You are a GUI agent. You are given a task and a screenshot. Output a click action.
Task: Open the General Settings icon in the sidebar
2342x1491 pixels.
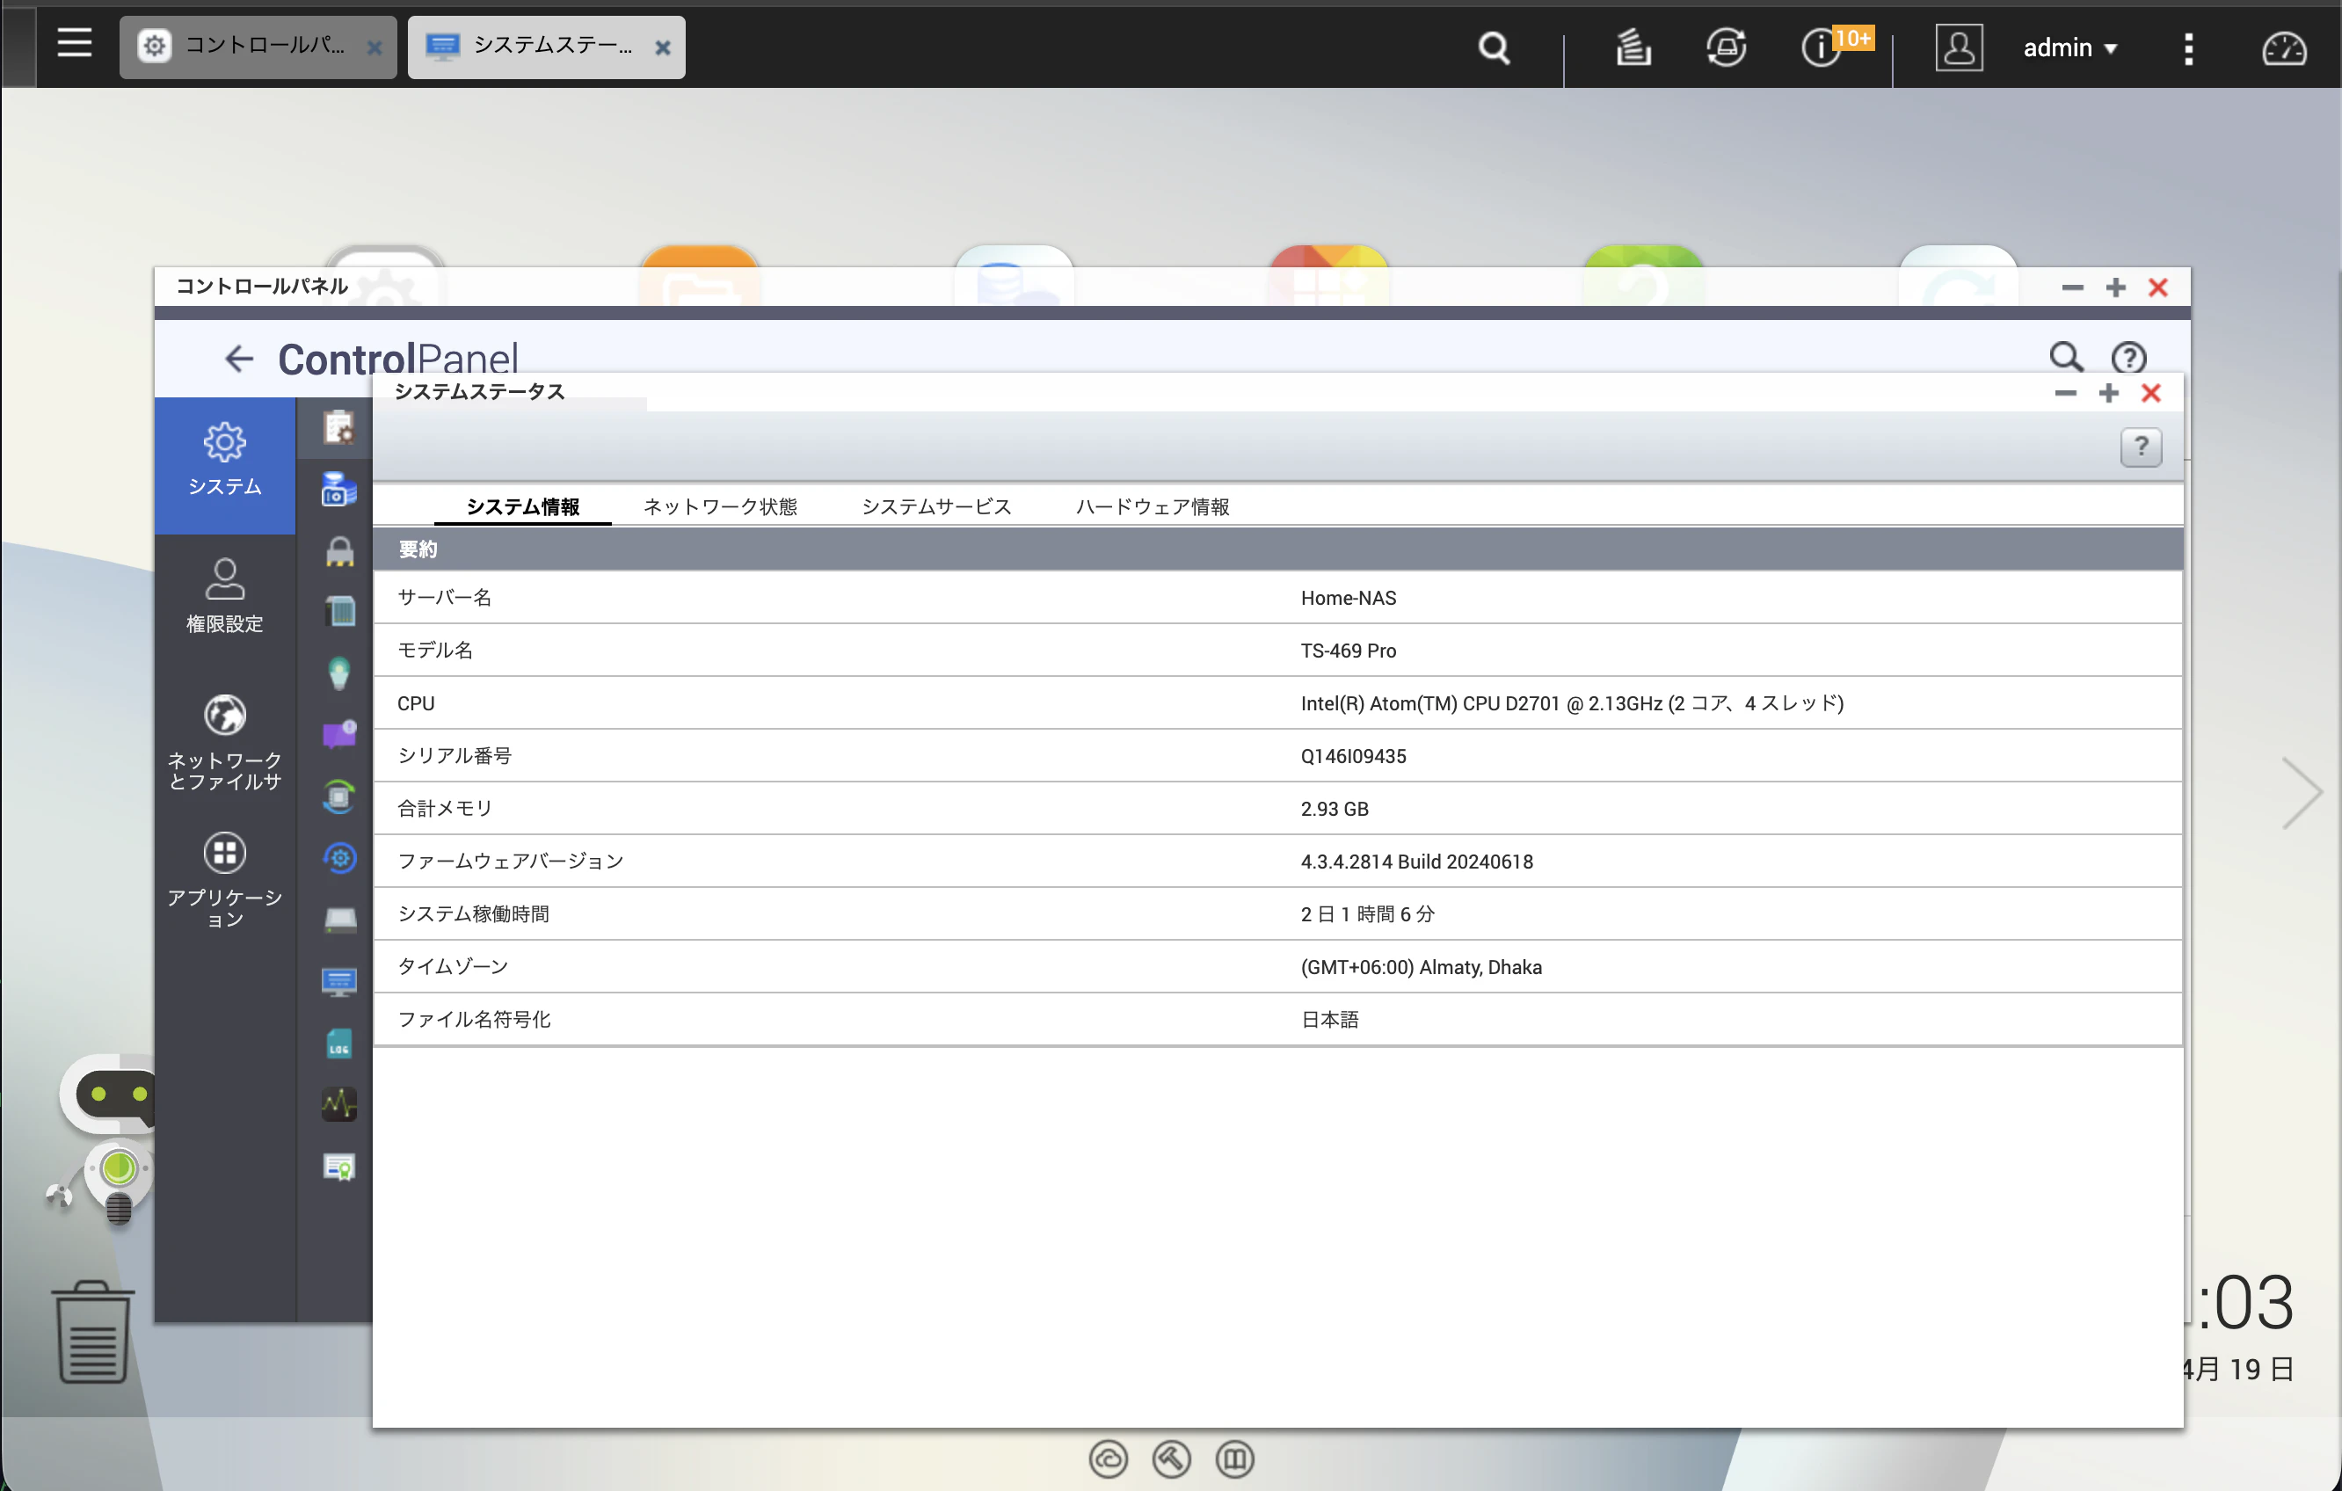(x=338, y=428)
